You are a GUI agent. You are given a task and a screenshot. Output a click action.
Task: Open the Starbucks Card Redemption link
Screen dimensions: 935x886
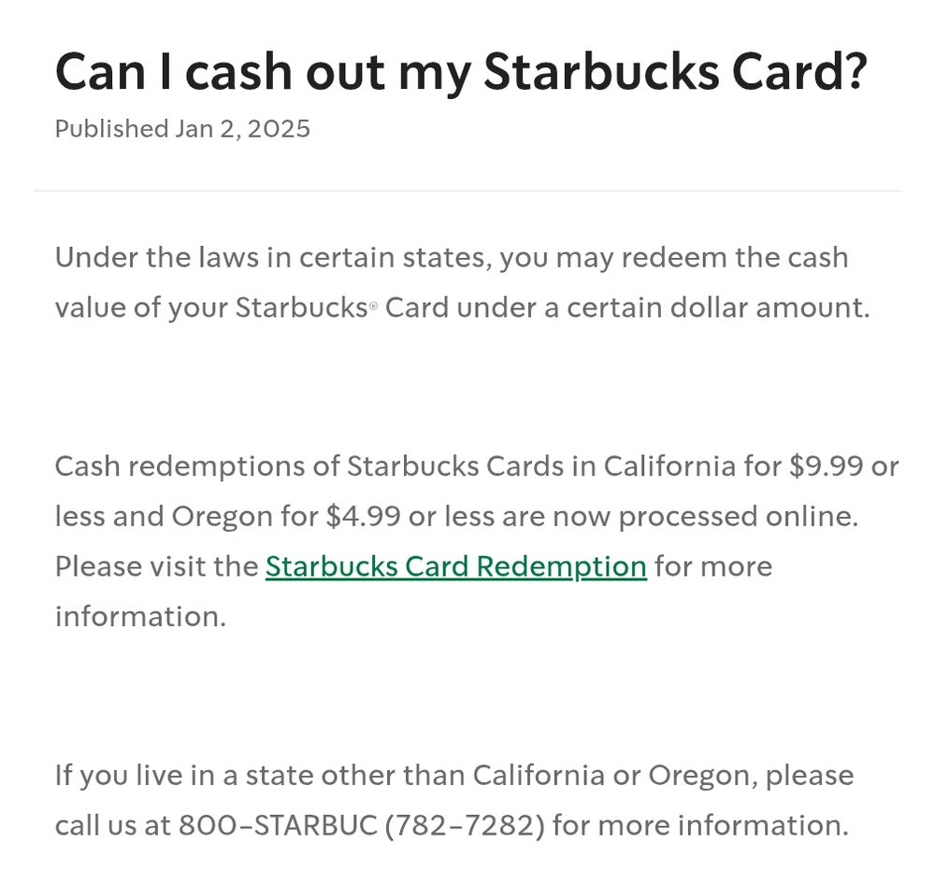click(x=456, y=566)
